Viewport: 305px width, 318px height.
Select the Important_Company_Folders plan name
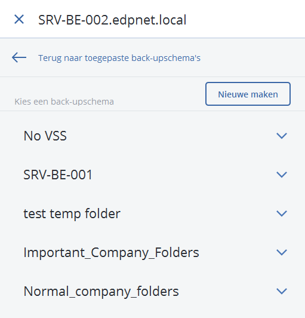pos(112,253)
